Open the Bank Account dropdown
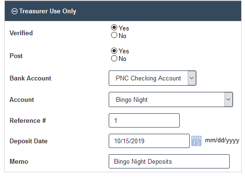245x178 pixels. tap(153, 78)
